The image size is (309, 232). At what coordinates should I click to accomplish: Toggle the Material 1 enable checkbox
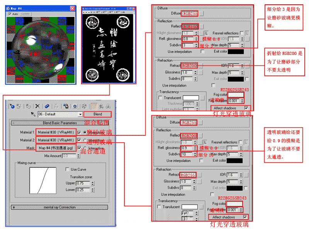click(79, 132)
